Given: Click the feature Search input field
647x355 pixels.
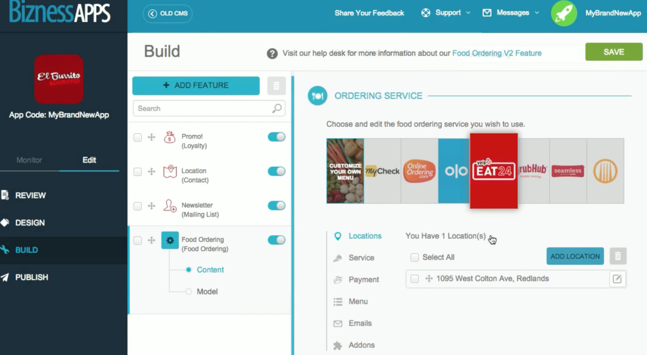Looking at the screenshot, I should click(209, 108).
